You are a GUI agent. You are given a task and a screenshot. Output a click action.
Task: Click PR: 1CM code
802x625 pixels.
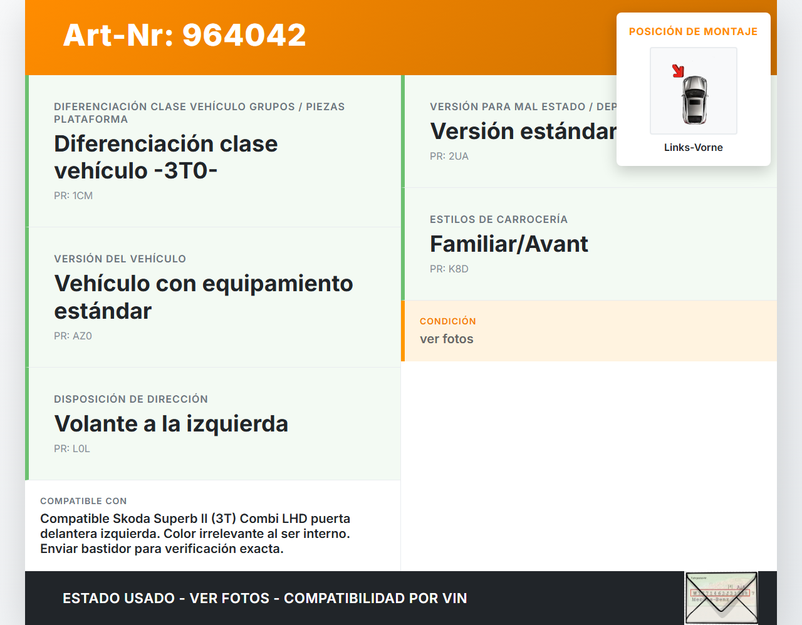73,195
